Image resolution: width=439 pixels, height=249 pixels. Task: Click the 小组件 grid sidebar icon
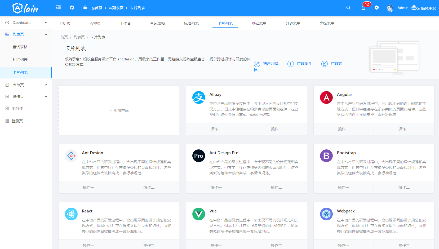7,108
